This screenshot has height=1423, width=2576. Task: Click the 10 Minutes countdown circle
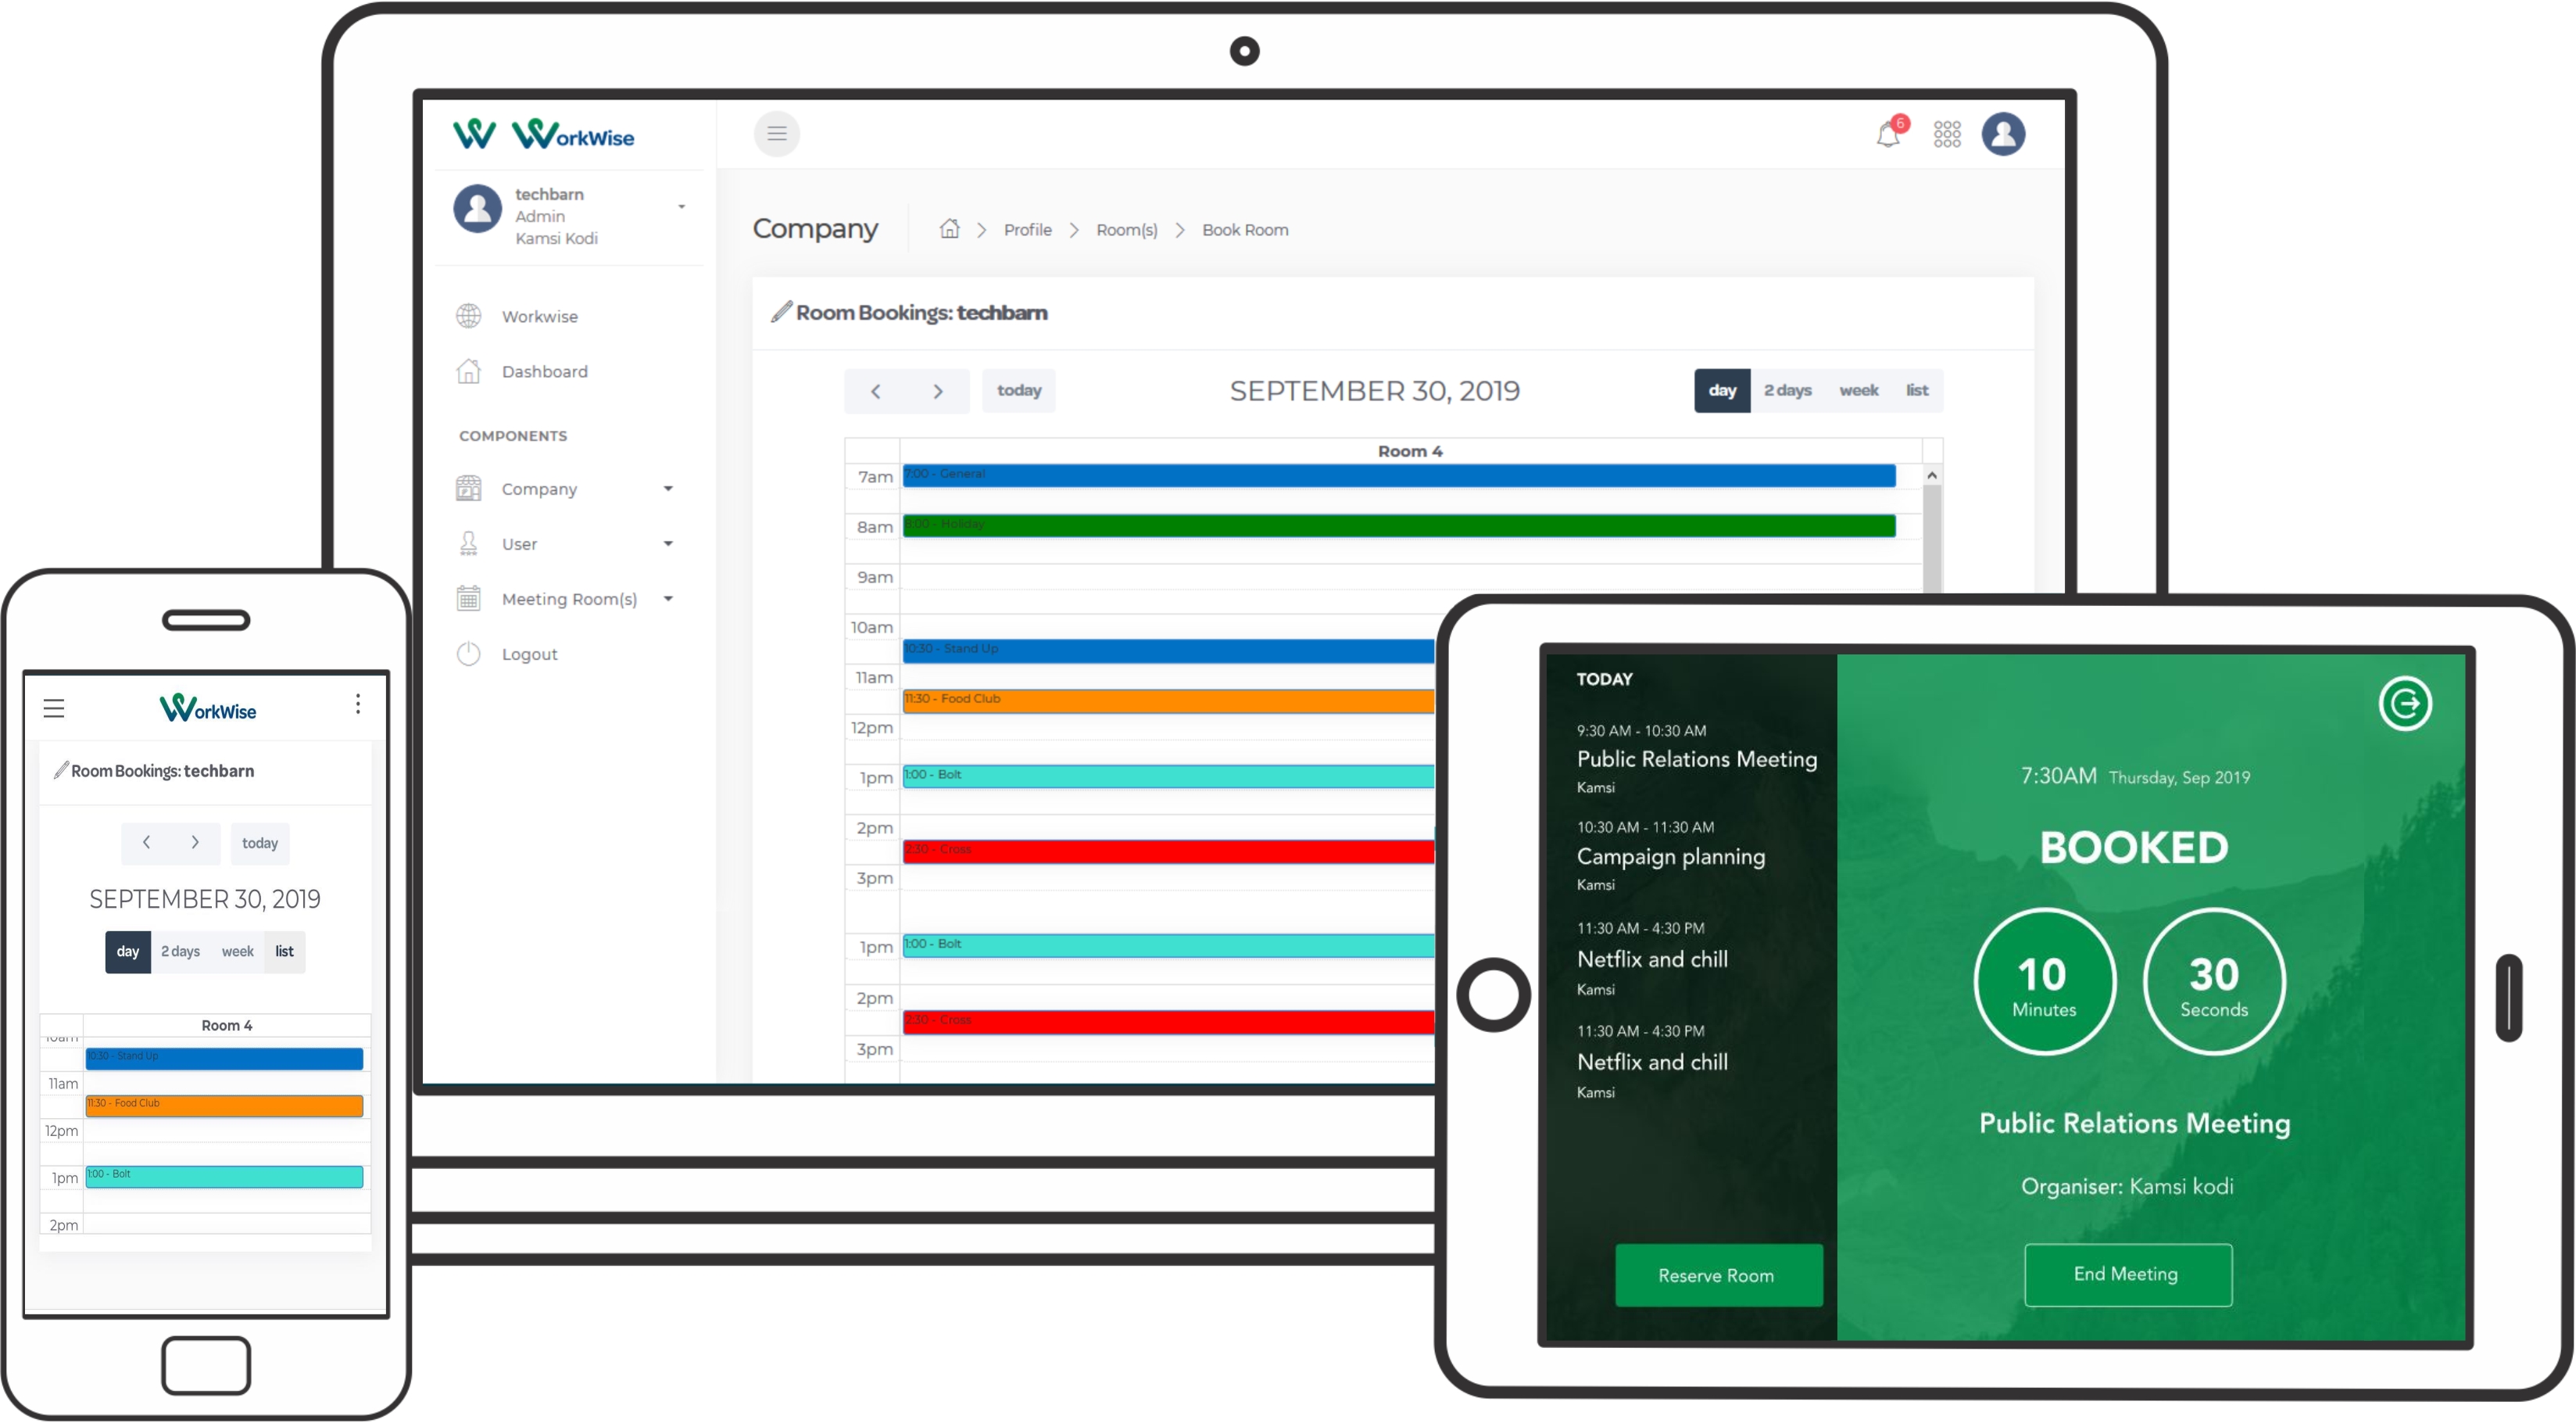2044,982
